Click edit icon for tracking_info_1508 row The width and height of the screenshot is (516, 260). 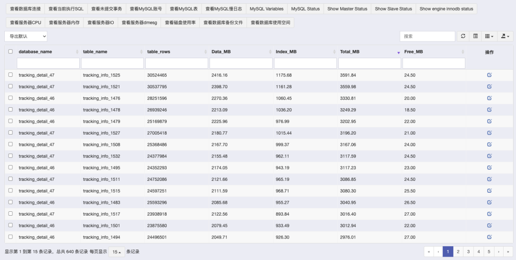[x=489, y=145]
